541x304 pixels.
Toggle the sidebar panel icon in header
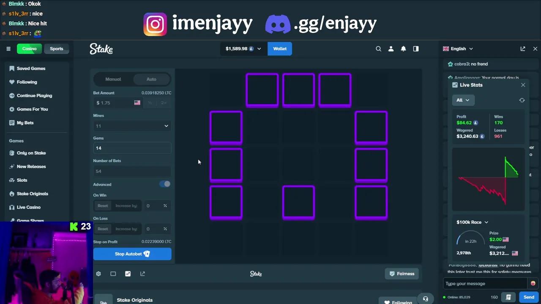click(416, 49)
